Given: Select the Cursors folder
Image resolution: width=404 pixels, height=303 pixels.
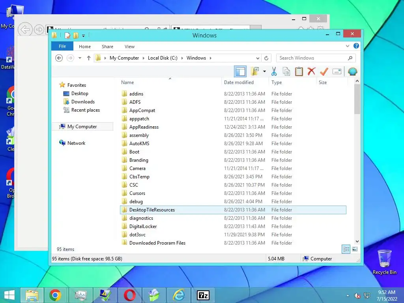Looking at the screenshot, I should [233, 193].
